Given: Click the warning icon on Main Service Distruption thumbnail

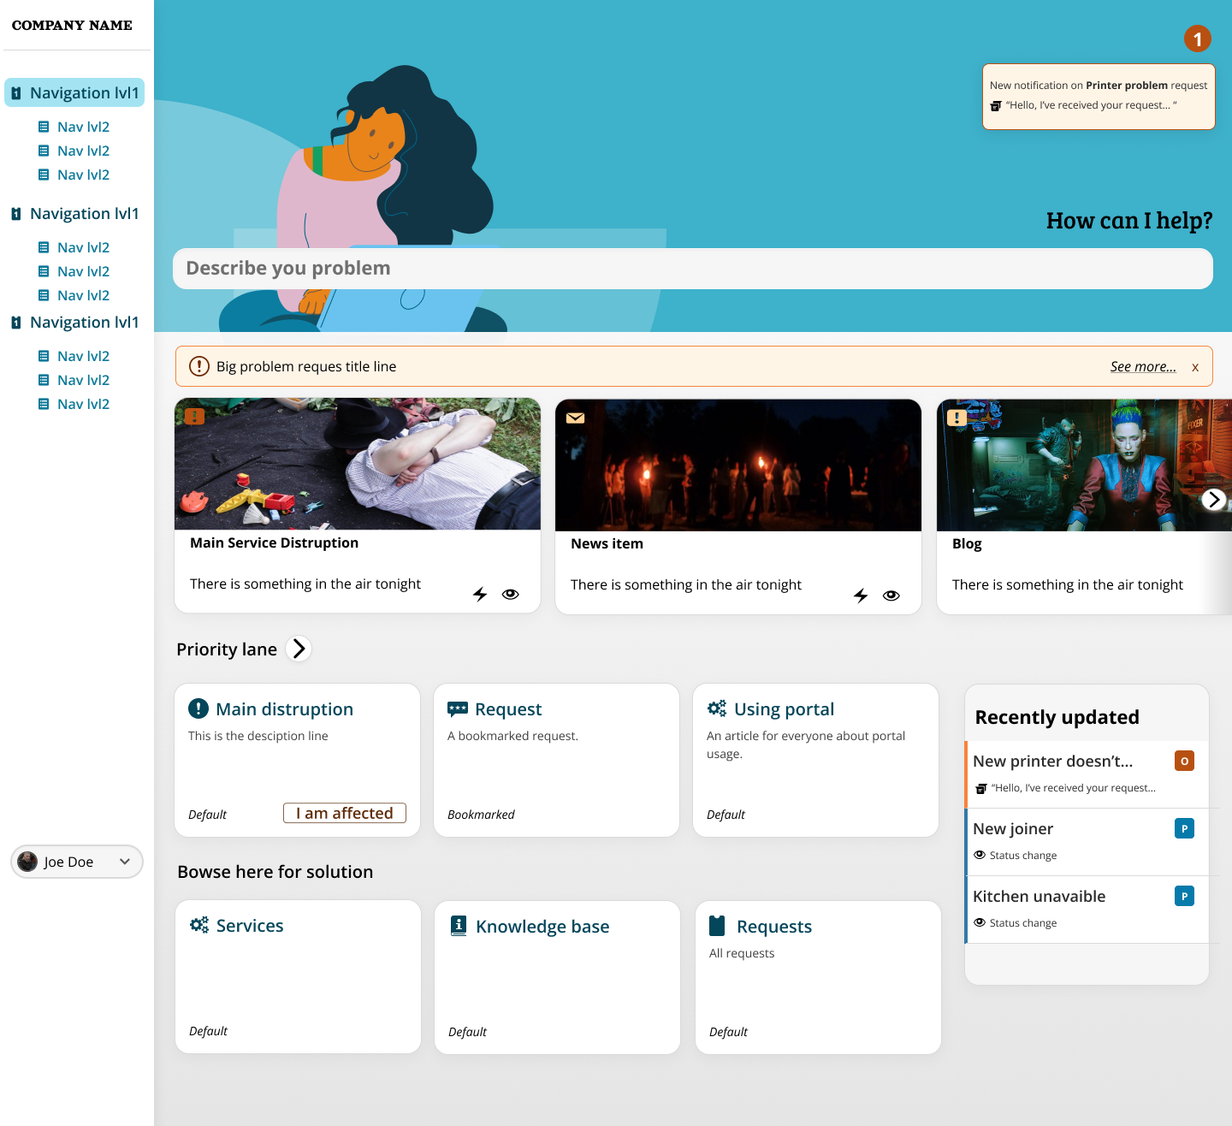Looking at the screenshot, I should pos(195,416).
